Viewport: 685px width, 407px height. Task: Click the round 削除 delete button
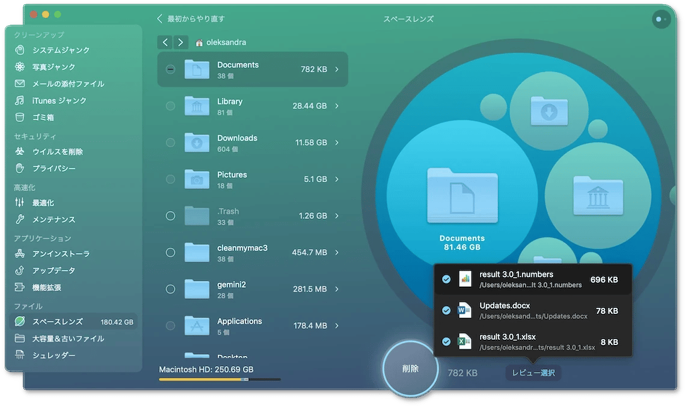(x=410, y=369)
